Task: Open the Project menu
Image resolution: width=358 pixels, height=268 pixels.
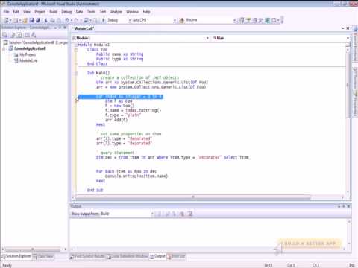Action: (x=40, y=12)
